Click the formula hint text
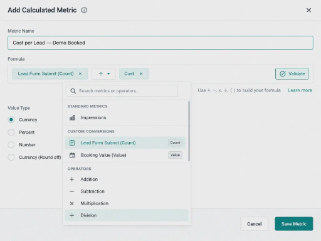321x241 pixels. [x=239, y=90]
